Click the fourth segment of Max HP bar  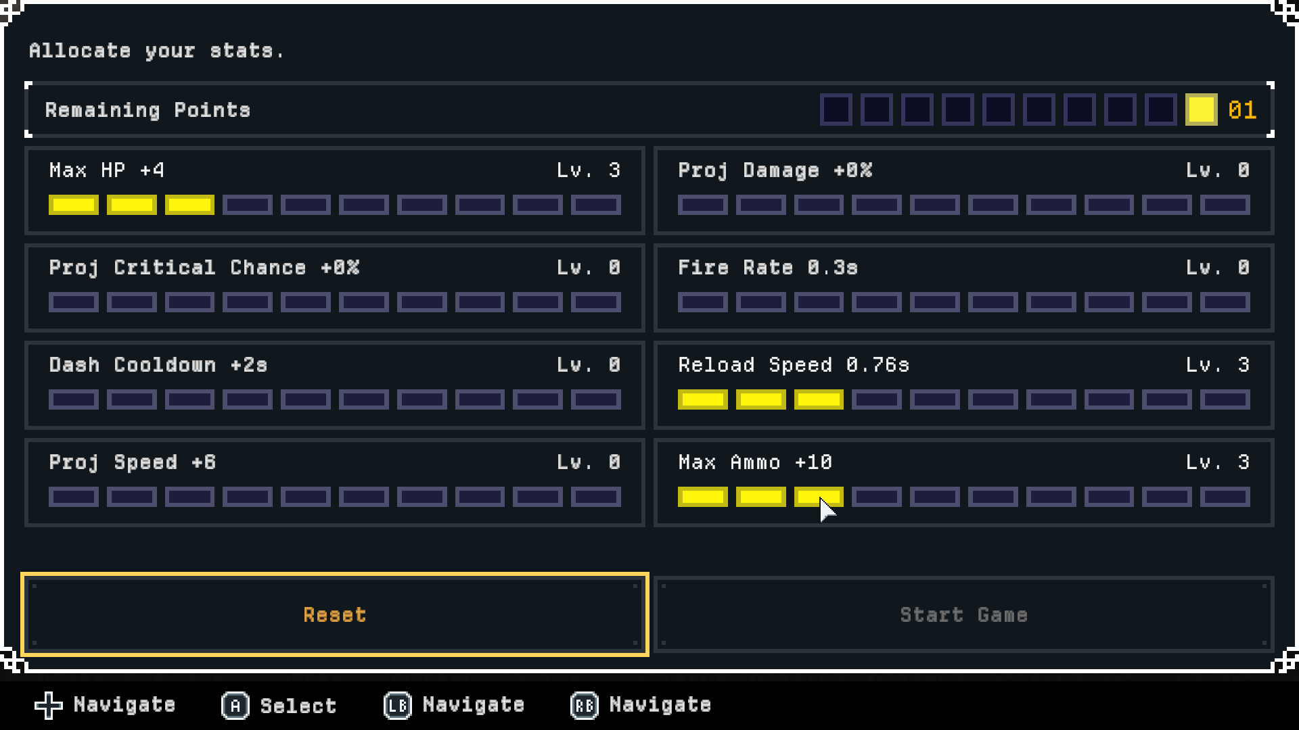pos(248,205)
